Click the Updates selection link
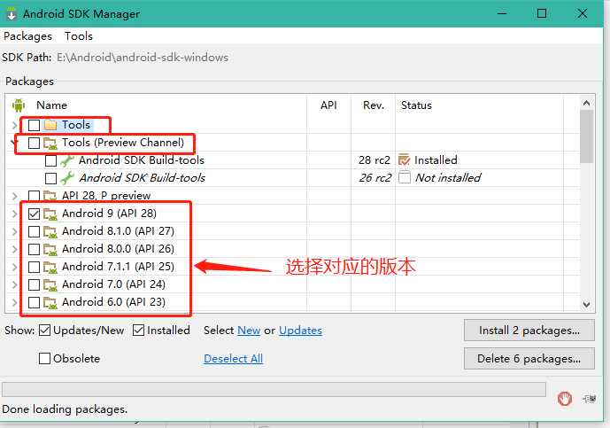The width and height of the screenshot is (610, 428). coord(300,331)
